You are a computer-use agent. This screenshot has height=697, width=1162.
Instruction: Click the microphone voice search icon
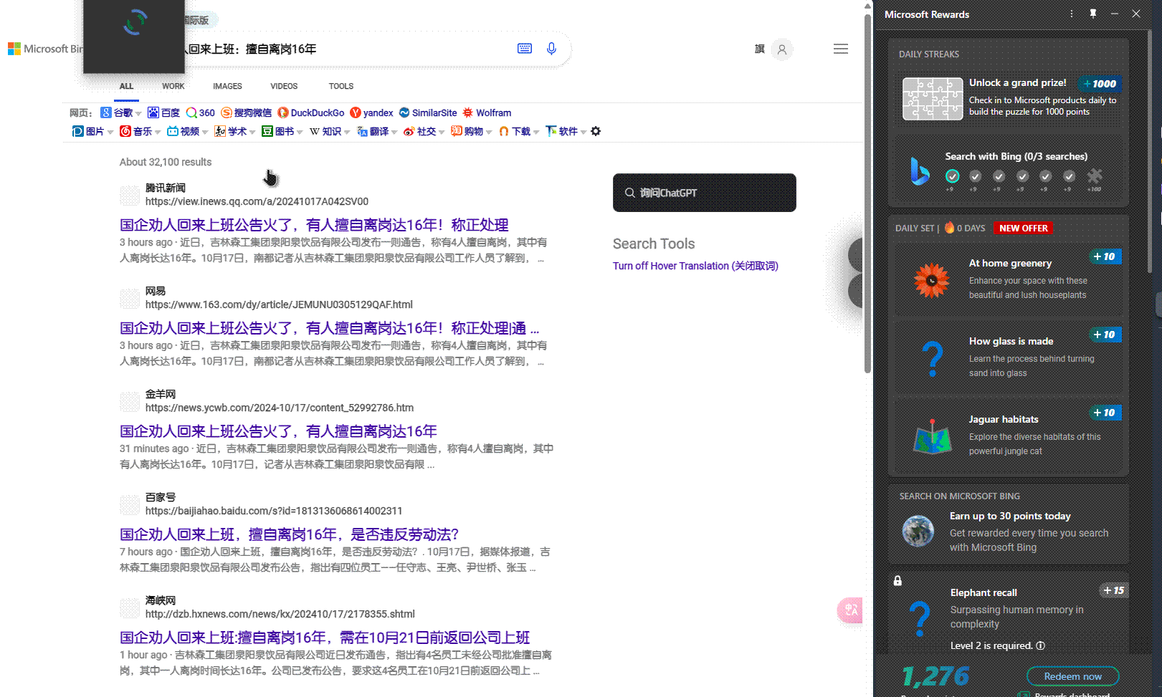(551, 49)
